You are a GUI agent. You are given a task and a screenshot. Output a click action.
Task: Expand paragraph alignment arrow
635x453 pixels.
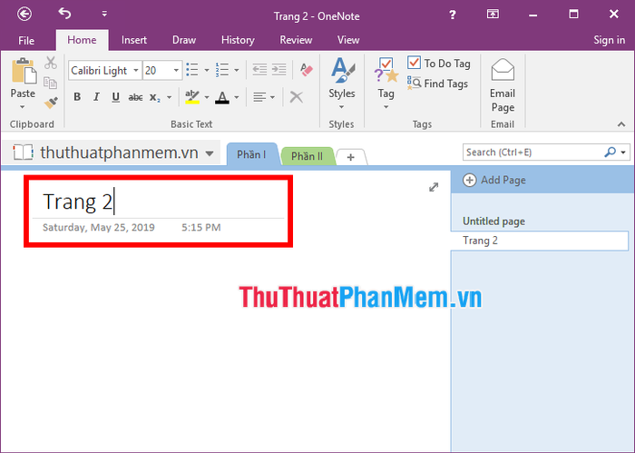272,97
